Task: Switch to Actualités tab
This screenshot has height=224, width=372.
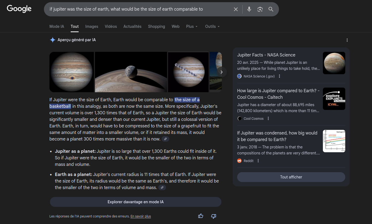Action: pos(132,26)
